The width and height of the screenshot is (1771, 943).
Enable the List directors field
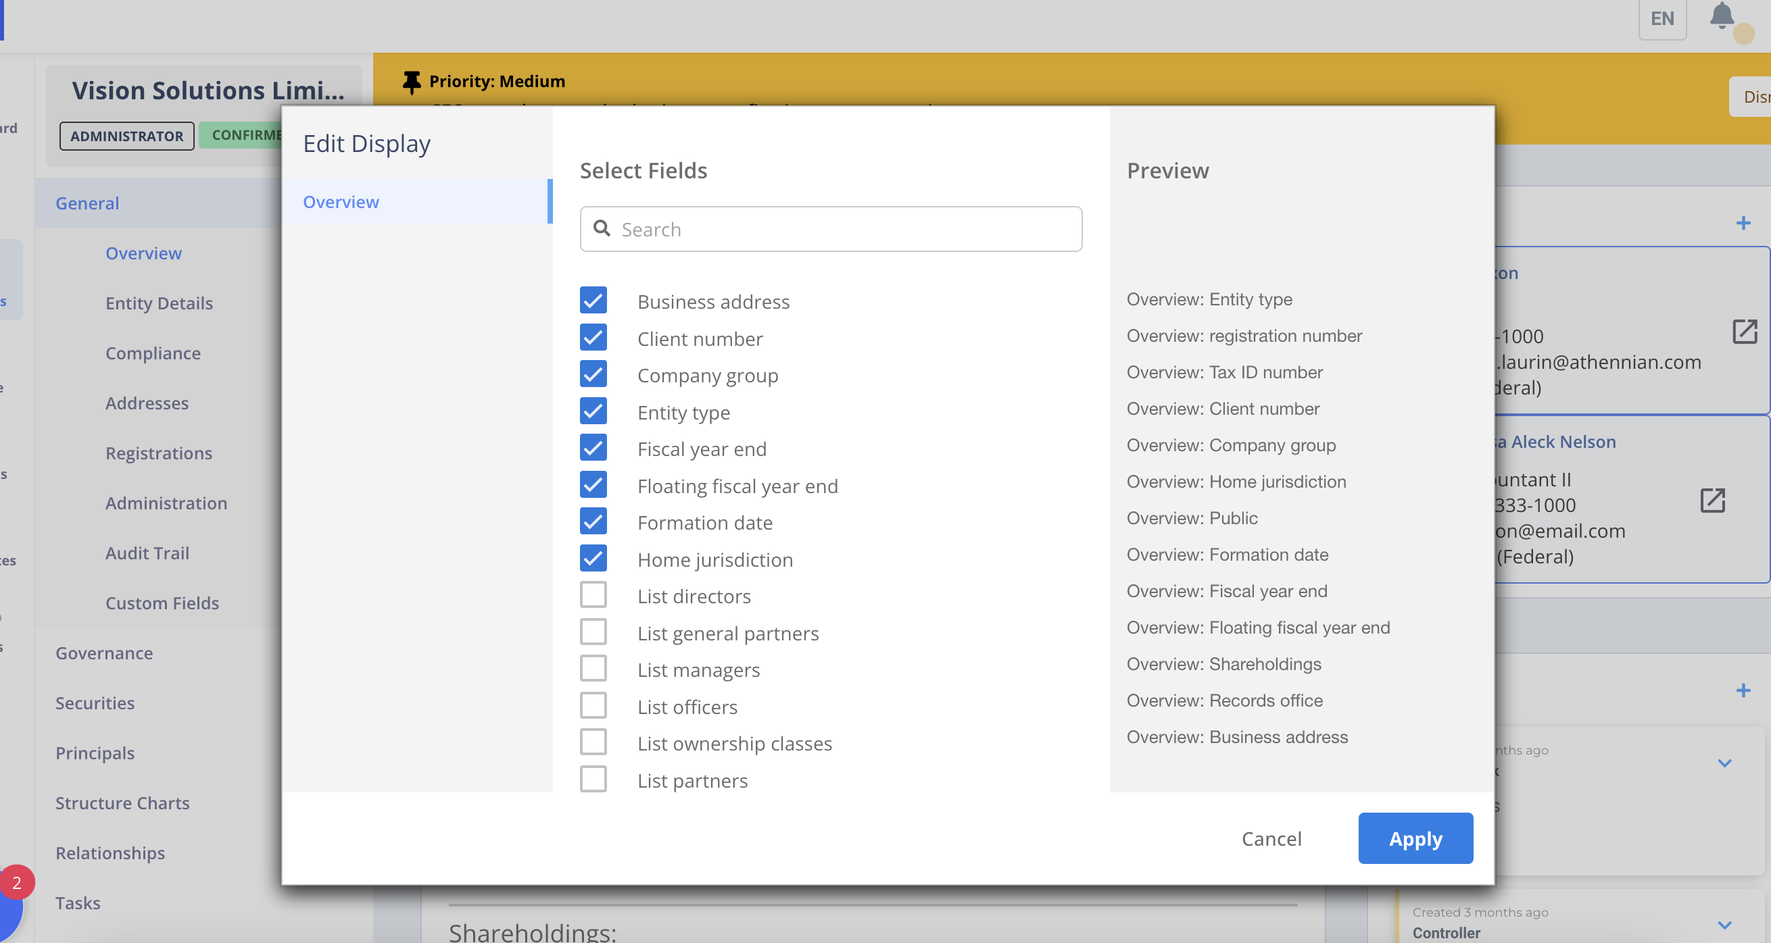pos(593,595)
